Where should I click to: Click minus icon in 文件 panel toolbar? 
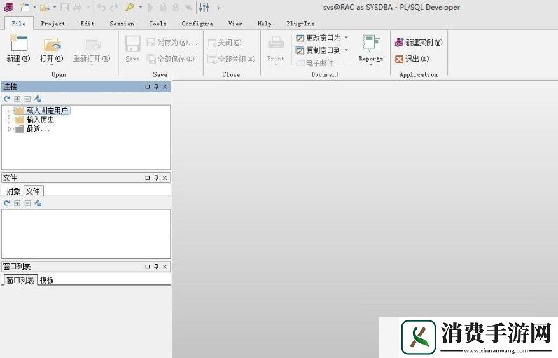[x=27, y=203]
